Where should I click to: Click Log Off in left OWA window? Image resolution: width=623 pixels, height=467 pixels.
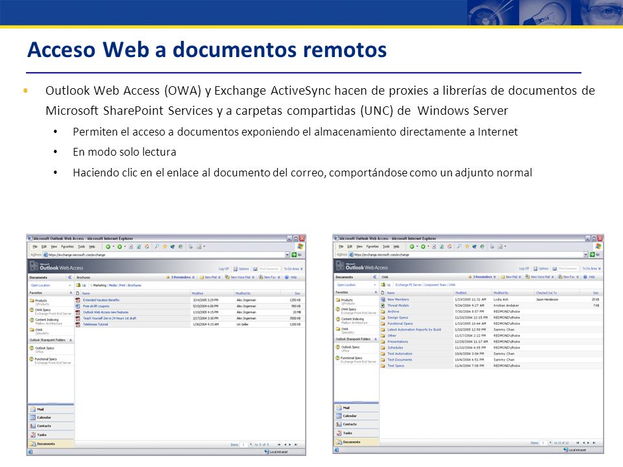point(224,269)
